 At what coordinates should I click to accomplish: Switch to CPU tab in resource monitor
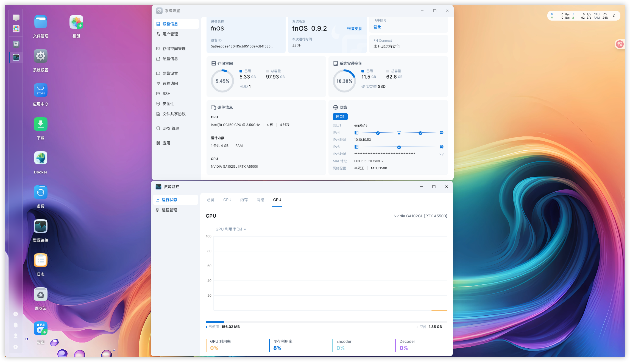227,200
